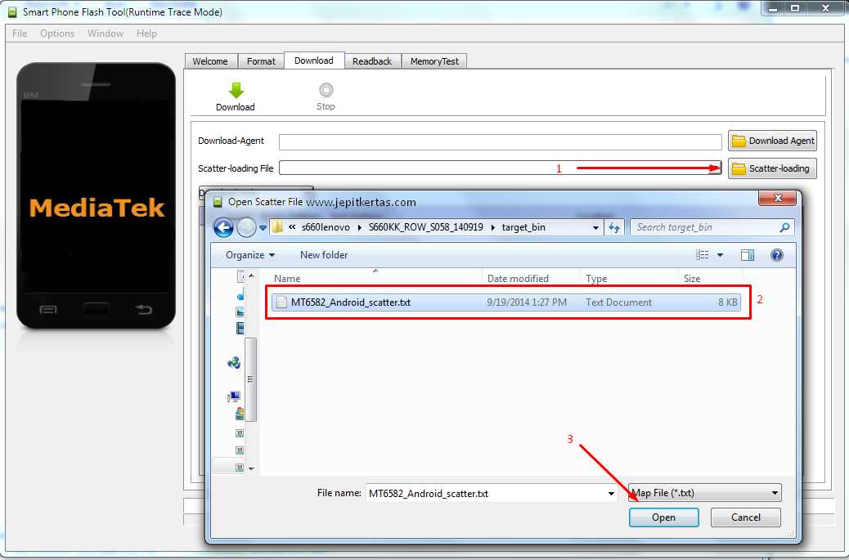849x560 pixels.
Task: Click the Documents library icon in sidebar
Action: 240,276
